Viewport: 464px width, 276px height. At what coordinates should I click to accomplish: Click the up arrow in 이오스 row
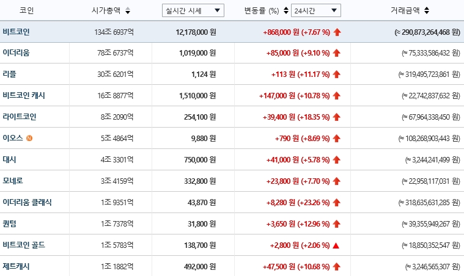(336, 138)
